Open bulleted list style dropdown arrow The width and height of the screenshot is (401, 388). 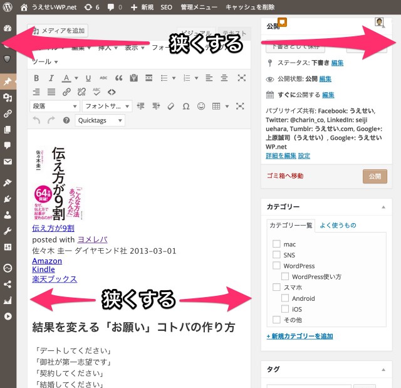click(174, 78)
